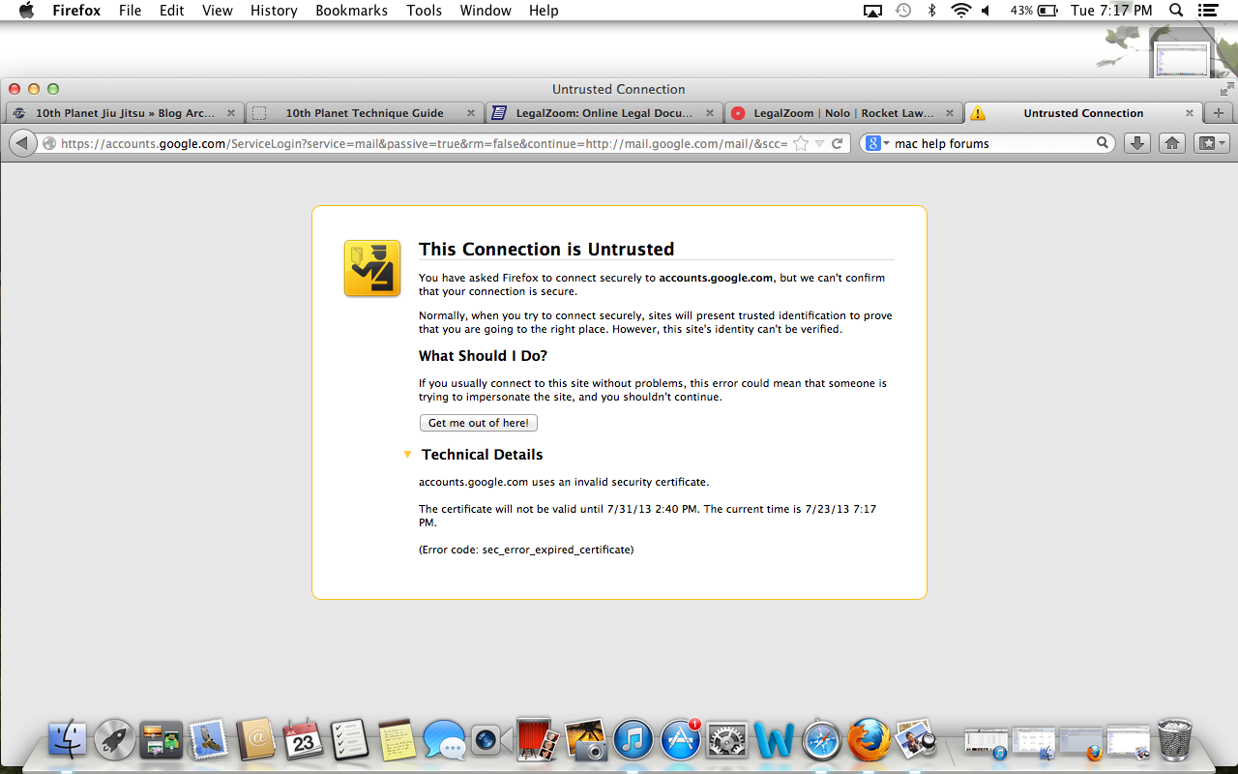This screenshot has height=774, width=1238.
Task: Open Notes yellow pad in the Dock
Action: 397,740
